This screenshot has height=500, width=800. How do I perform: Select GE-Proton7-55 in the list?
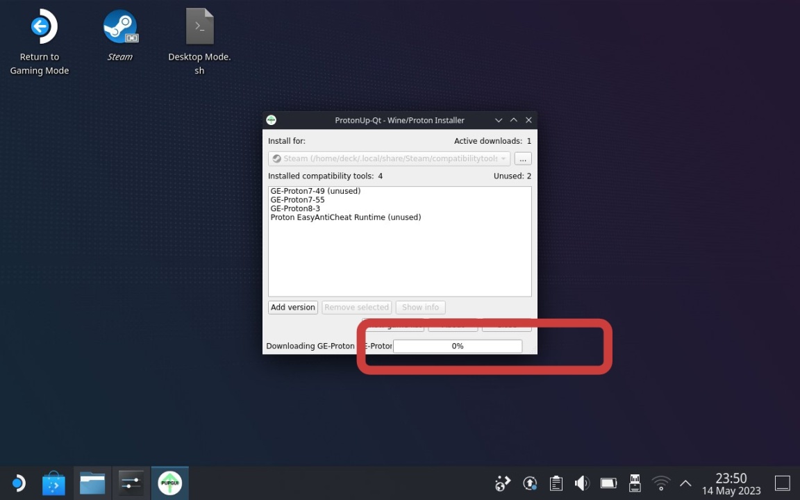(297, 199)
